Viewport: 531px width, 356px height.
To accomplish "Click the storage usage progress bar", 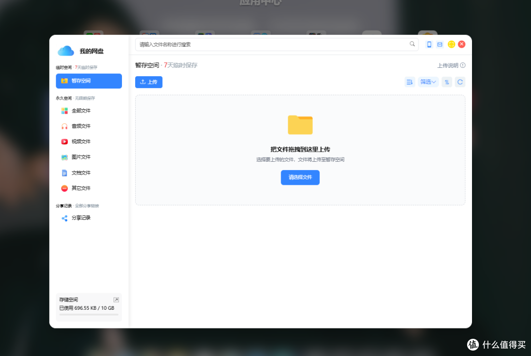I will [88, 315].
